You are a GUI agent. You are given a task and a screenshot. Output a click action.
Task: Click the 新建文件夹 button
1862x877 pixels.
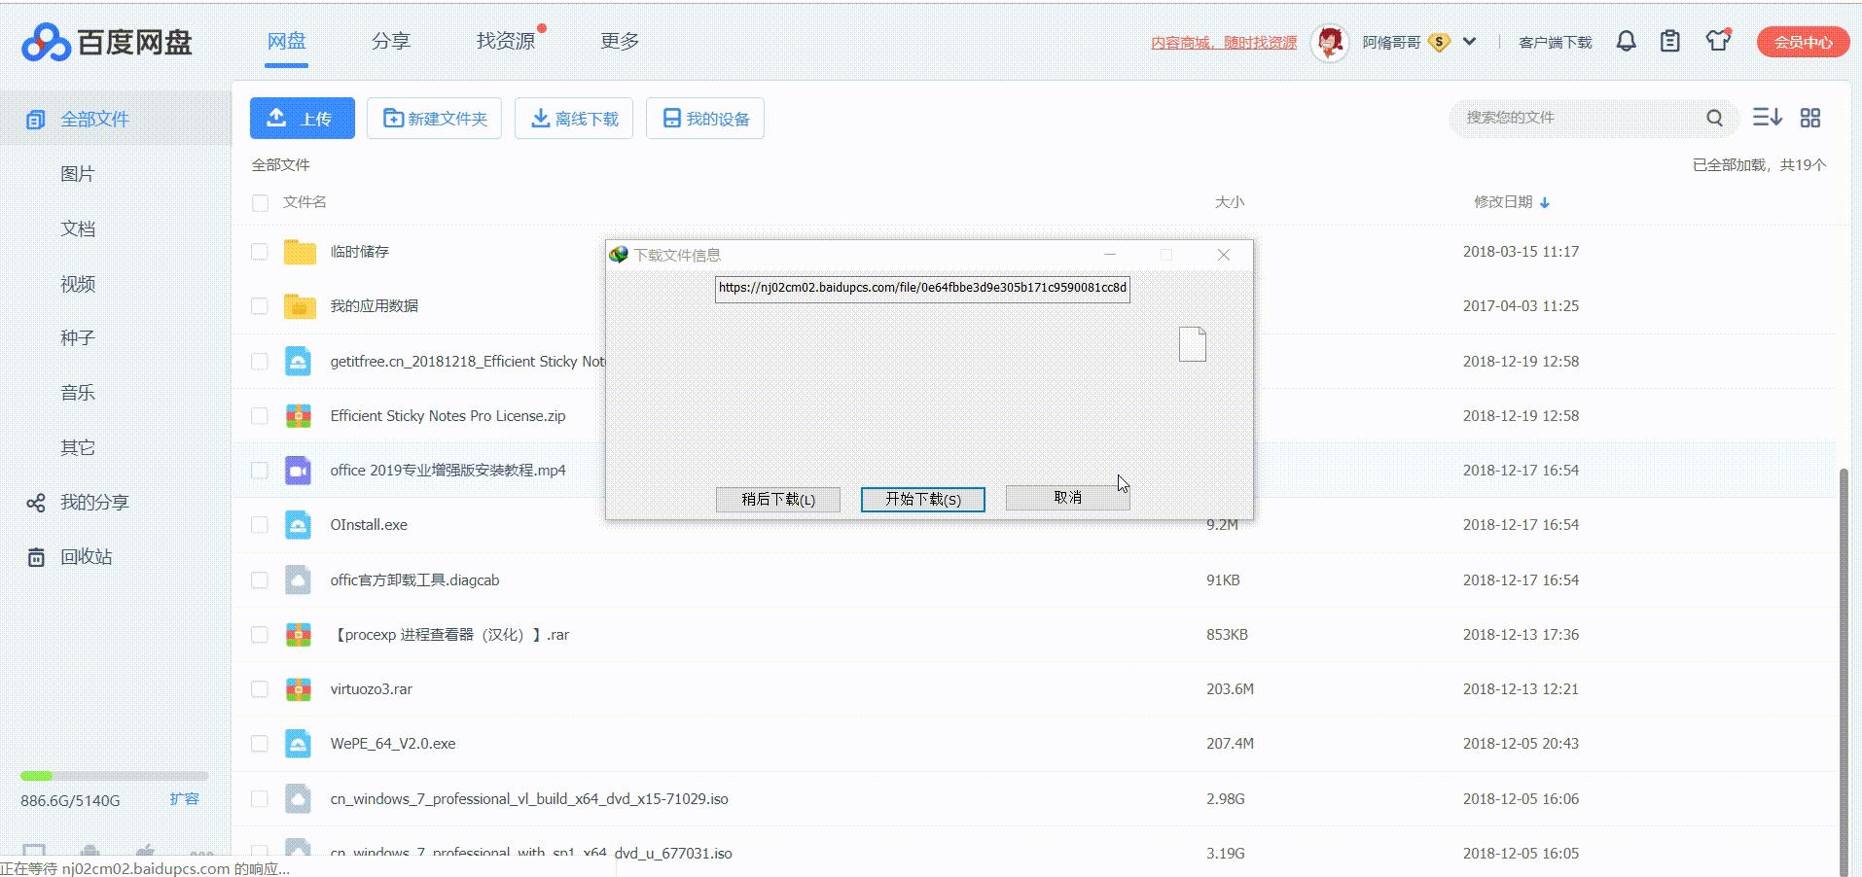coord(434,118)
